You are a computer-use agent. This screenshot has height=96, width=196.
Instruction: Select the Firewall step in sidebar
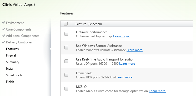pyautogui.click(x=11, y=55)
